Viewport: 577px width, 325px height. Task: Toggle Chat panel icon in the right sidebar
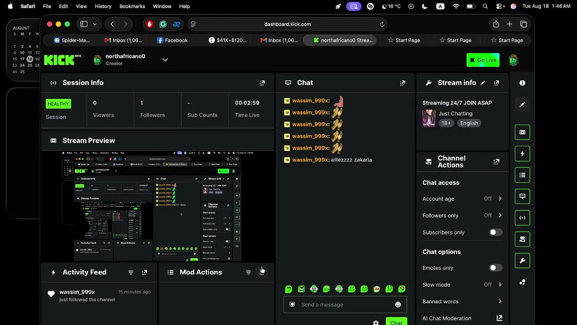coord(522,196)
